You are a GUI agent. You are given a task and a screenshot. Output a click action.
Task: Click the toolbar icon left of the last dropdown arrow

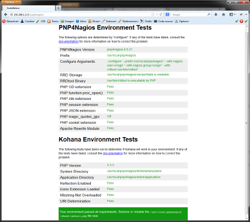point(241,14)
